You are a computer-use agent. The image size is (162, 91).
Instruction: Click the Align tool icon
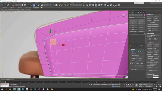point(87,5)
